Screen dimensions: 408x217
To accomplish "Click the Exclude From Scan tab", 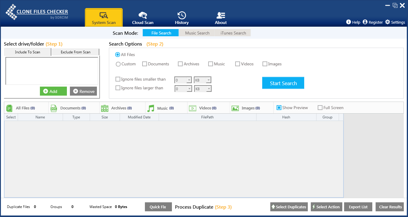I will (75, 52).
